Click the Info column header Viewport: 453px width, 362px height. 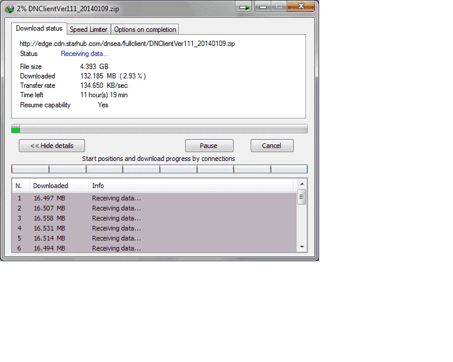(191, 186)
